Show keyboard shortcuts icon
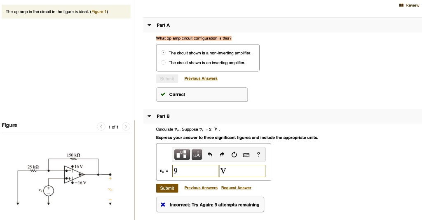This screenshot has width=422, height=220. click(x=246, y=155)
